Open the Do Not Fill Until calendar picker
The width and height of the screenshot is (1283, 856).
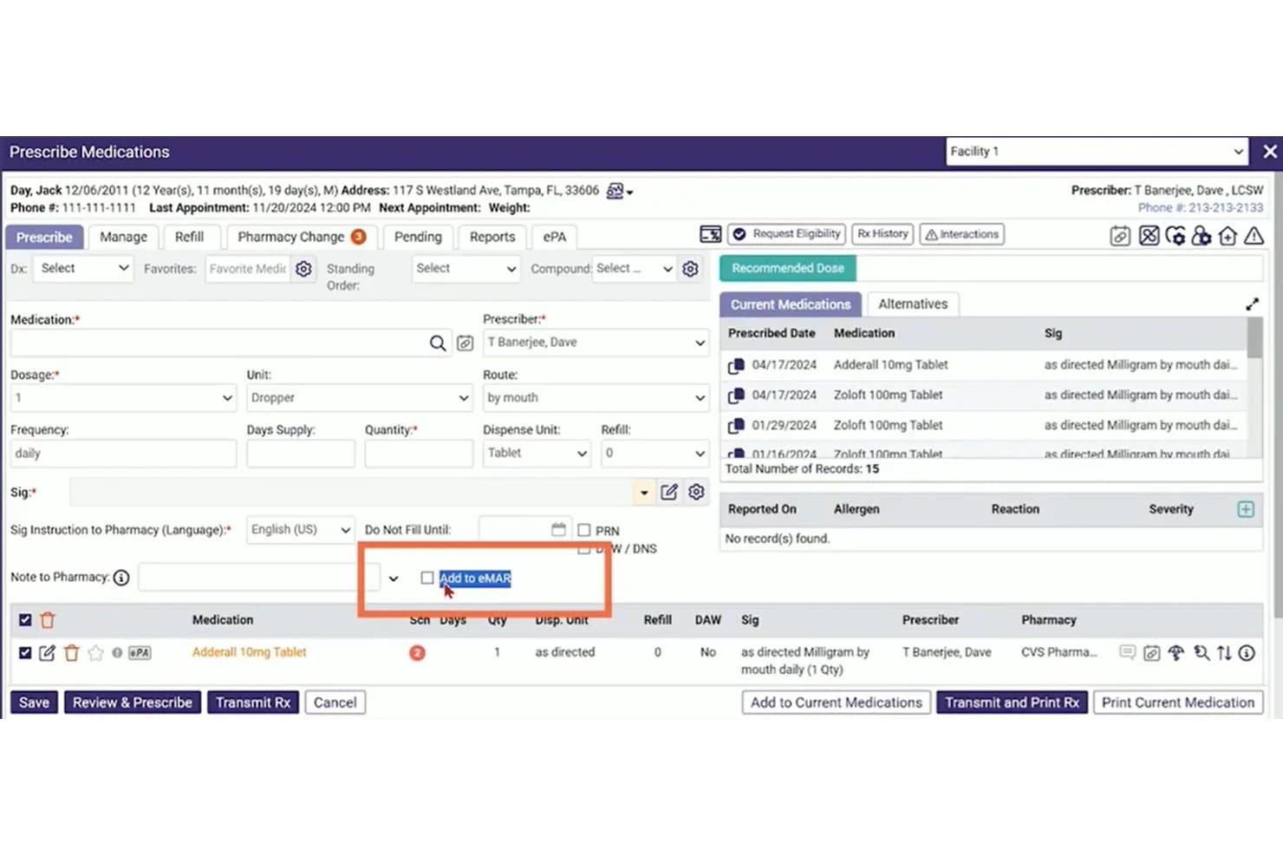click(558, 529)
